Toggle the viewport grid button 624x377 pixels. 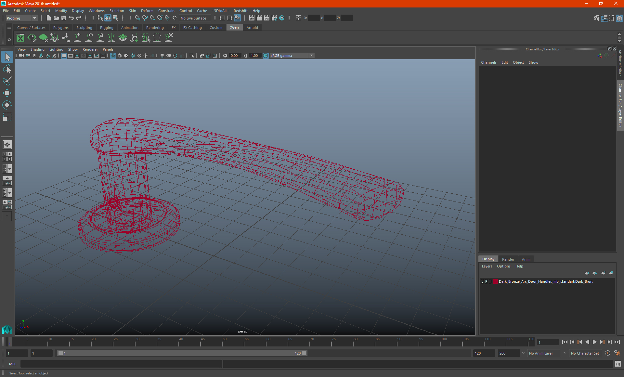64,56
